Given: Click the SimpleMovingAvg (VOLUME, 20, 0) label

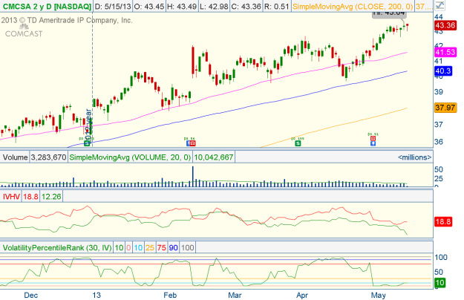Looking at the screenshot, I should pyautogui.click(x=129, y=157).
